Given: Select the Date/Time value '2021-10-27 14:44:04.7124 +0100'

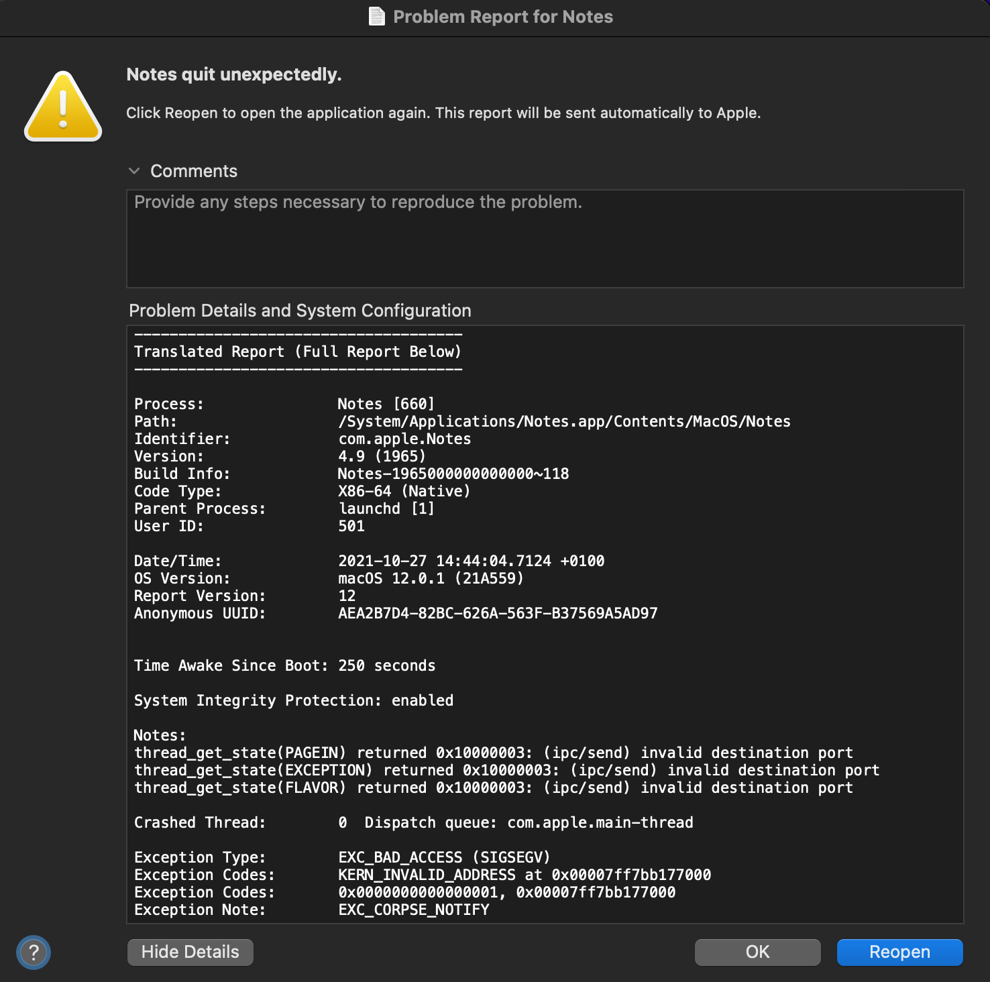Looking at the screenshot, I should click(x=472, y=561).
